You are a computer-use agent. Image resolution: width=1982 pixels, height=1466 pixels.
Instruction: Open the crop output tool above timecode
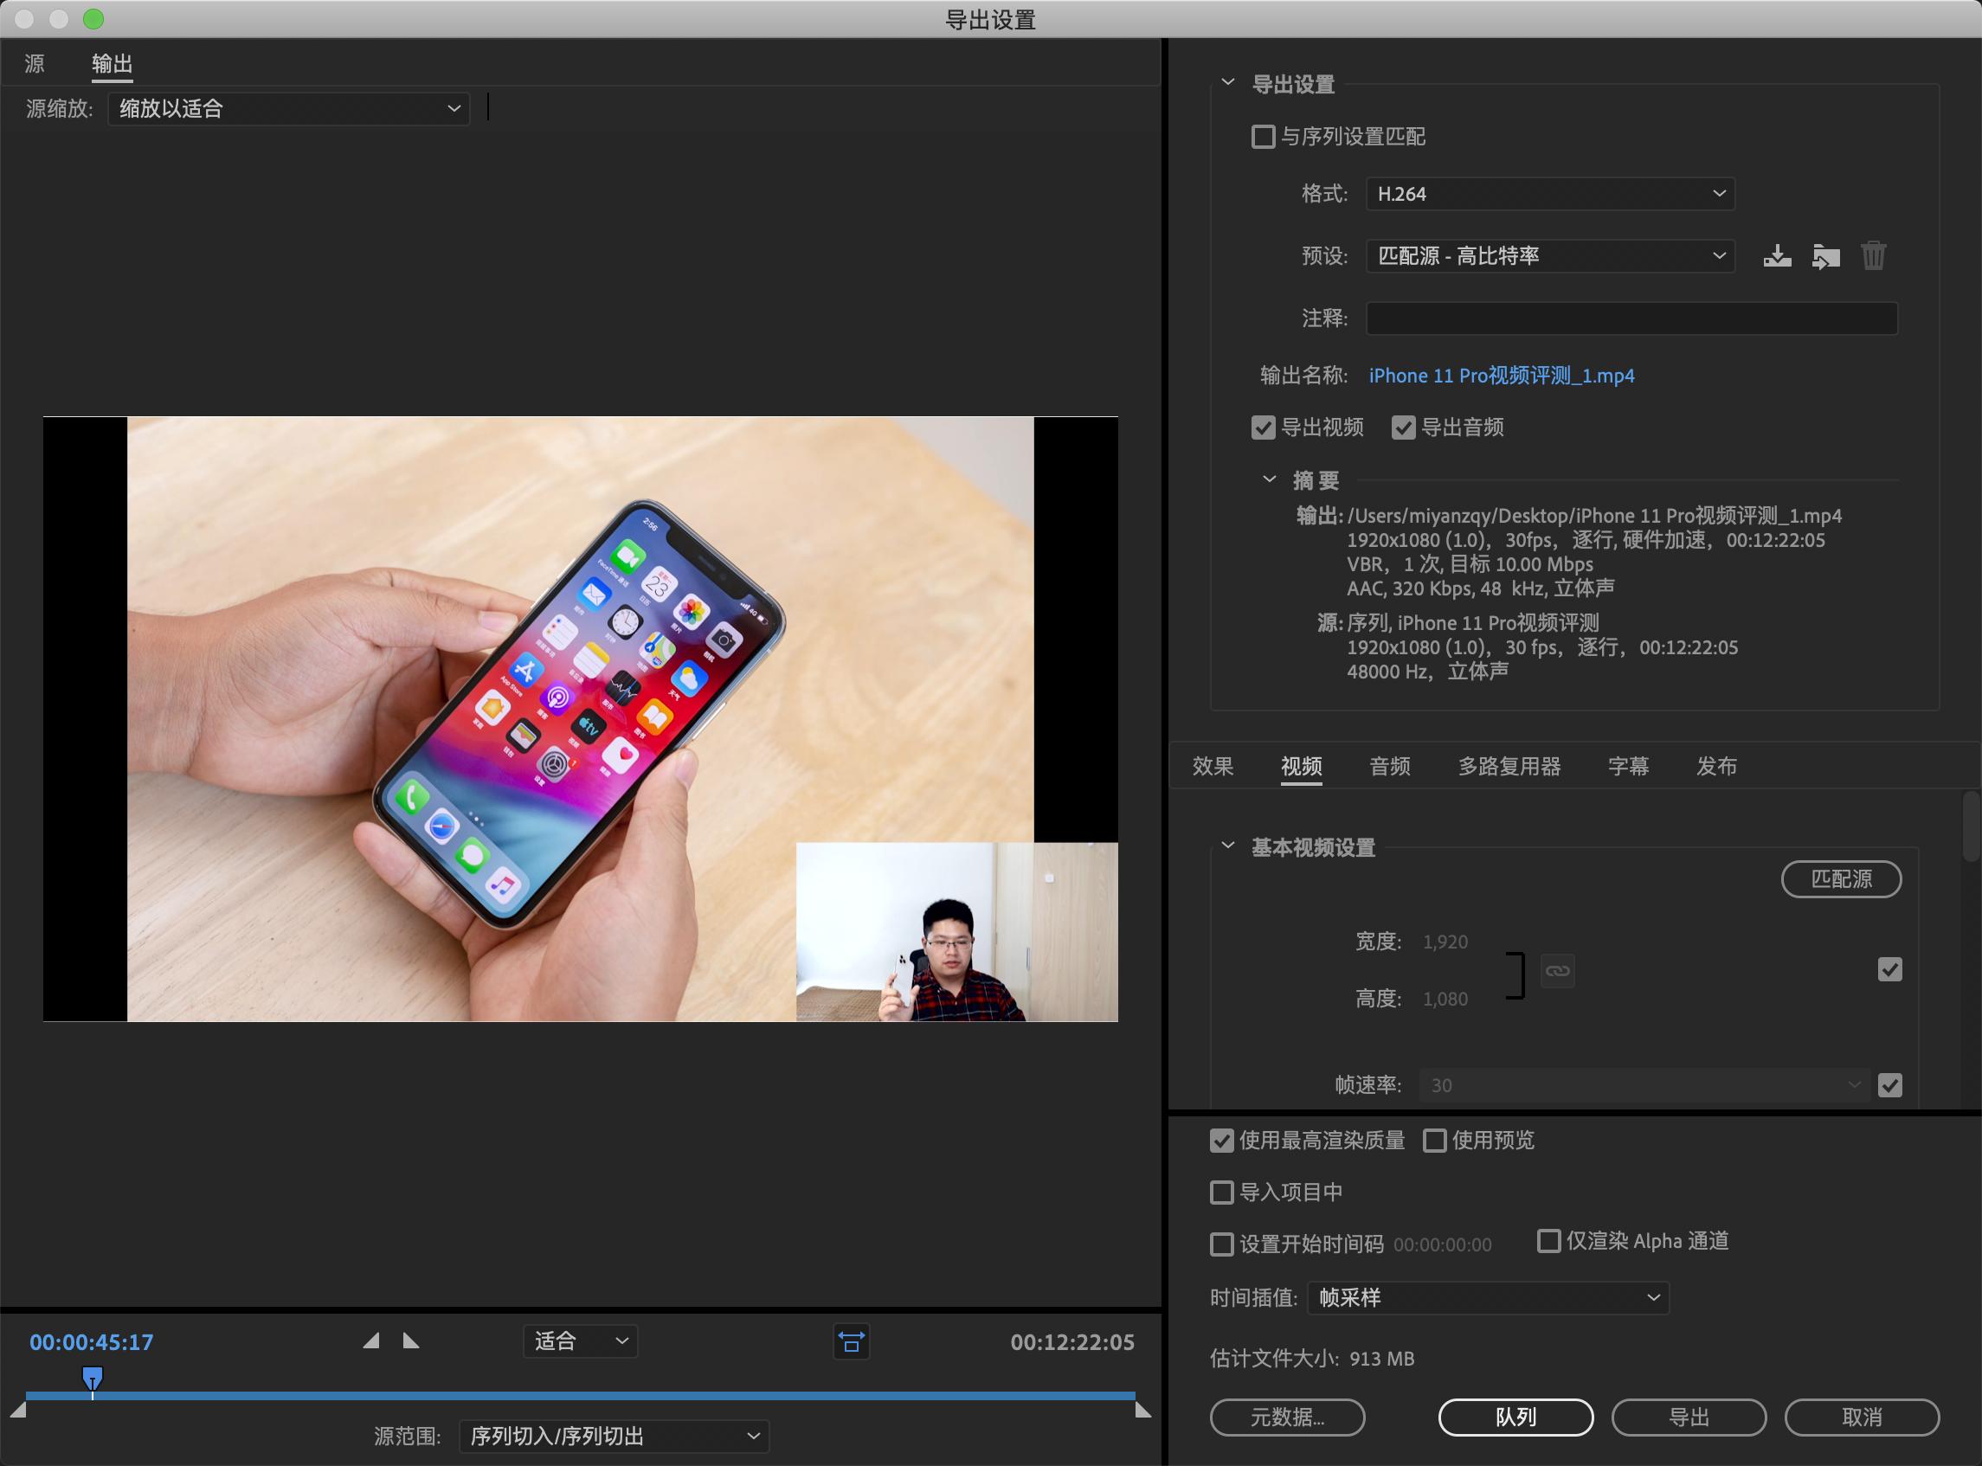pyautogui.click(x=851, y=1341)
